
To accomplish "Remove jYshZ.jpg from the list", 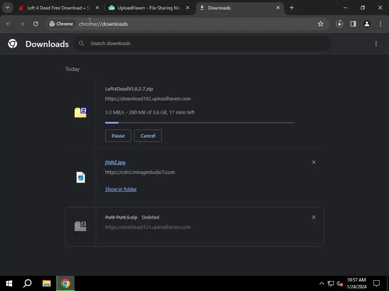I will click(313, 162).
